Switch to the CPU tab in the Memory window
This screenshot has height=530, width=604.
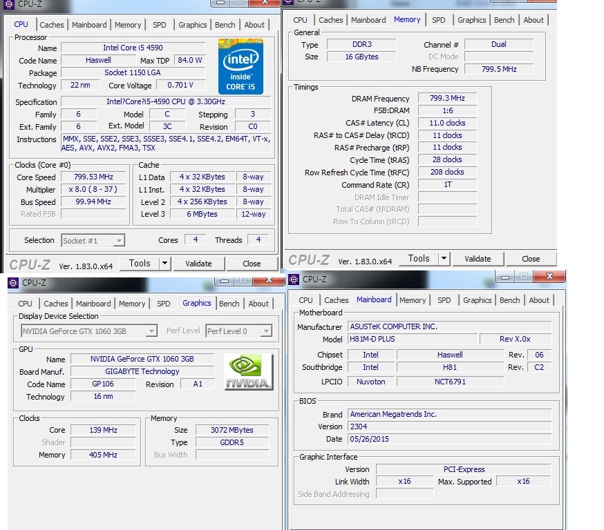(x=300, y=20)
